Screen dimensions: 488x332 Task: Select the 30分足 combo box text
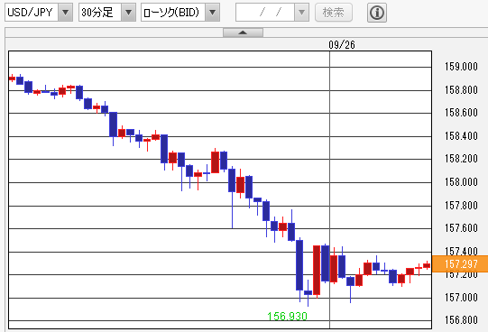click(x=97, y=13)
